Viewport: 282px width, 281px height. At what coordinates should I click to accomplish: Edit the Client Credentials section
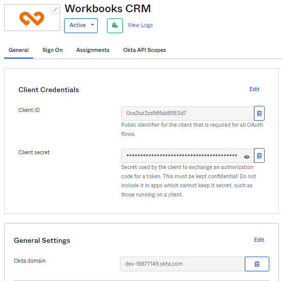click(x=255, y=89)
